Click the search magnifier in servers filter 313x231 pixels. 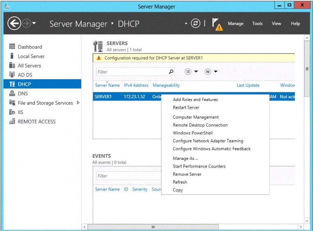[171, 72]
